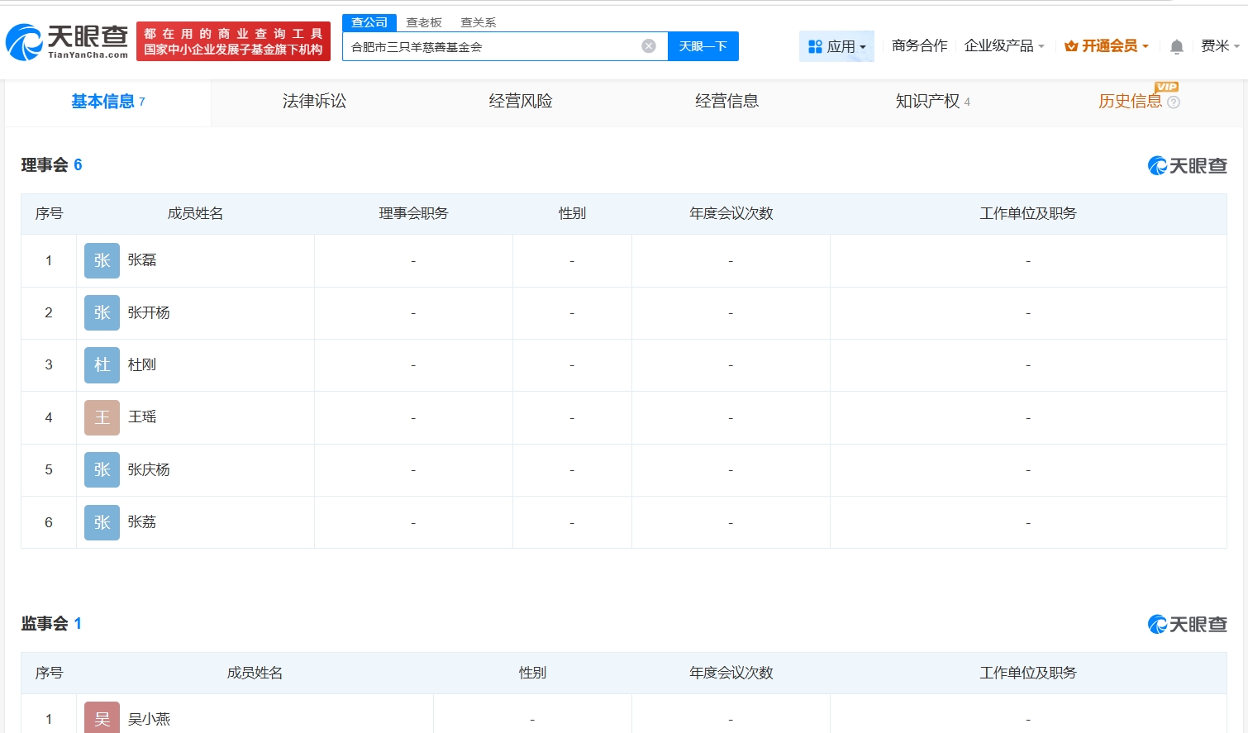Switch to the 法律诉讼 tab
This screenshot has height=733, width=1248.
pos(314,102)
